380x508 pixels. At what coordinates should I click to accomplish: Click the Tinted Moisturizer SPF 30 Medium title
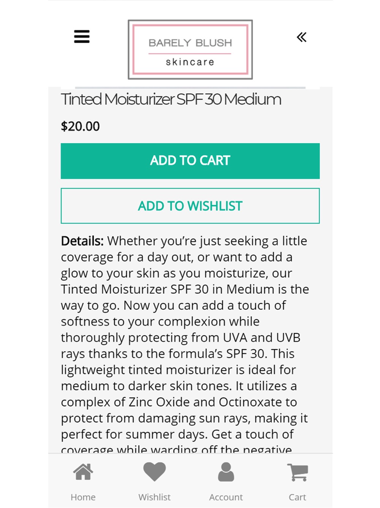pyautogui.click(x=171, y=99)
